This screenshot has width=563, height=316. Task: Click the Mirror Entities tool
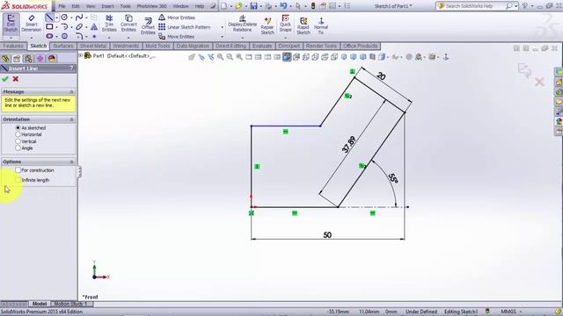coord(177,18)
